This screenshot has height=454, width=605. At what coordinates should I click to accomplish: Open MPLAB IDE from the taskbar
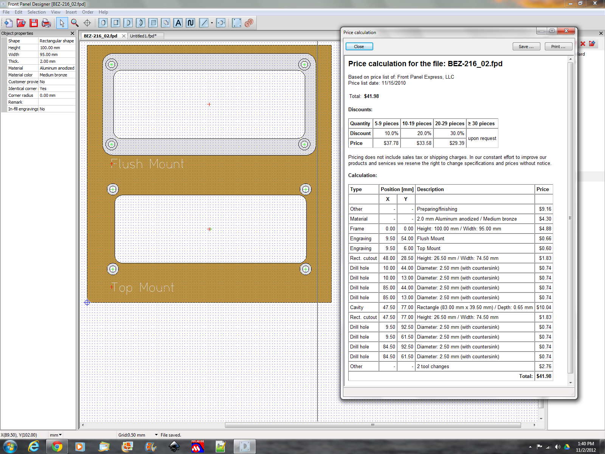pyautogui.click(x=197, y=447)
